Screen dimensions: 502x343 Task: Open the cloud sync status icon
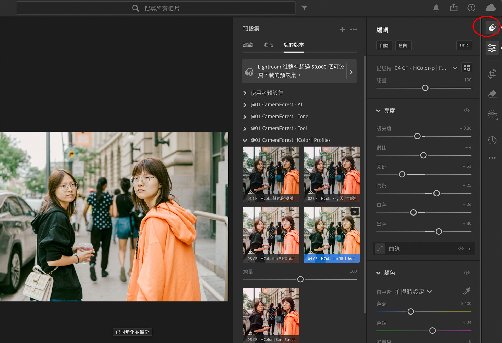point(490,8)
